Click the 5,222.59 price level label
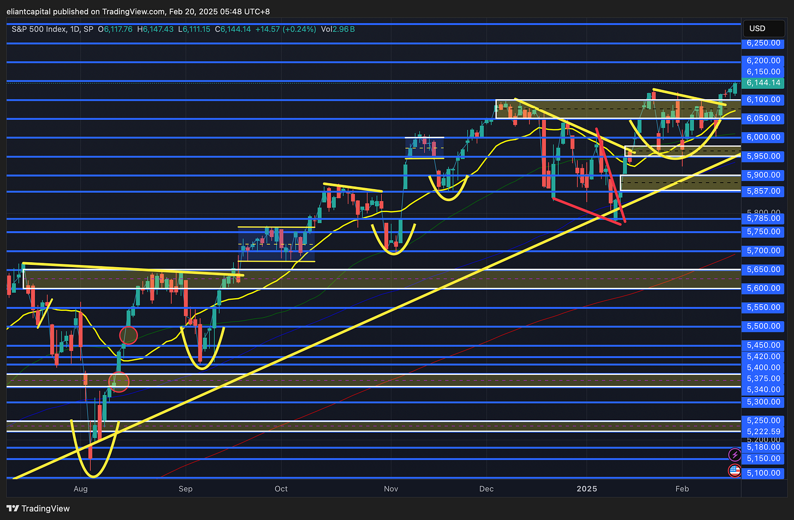 (763, 431)
